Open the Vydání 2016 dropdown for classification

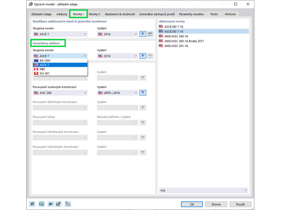tap(117, 34)
